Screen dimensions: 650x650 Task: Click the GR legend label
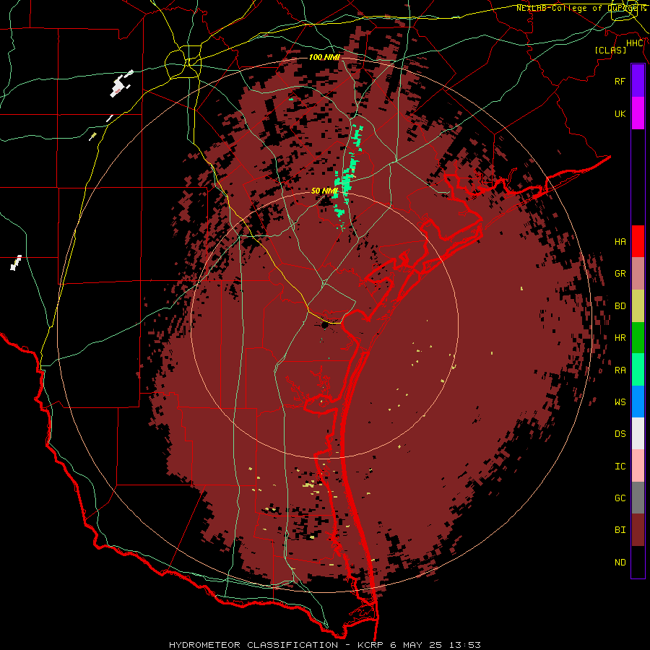point(620,274)
